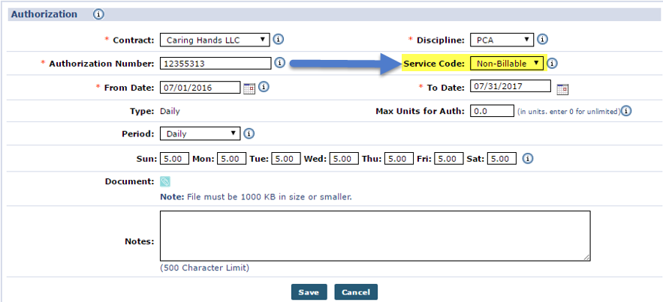Open To Date calendar picker

click(x=562, y=88)
